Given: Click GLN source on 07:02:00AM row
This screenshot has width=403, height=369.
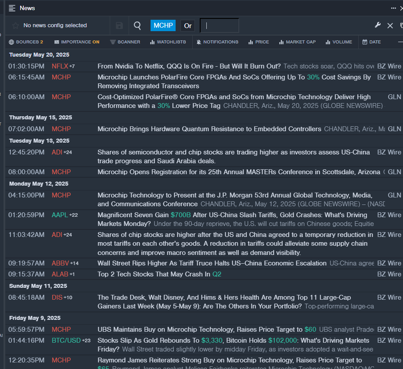Looking at the screenshot, I should [394, 129].
